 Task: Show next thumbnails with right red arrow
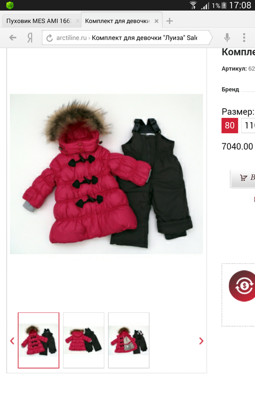coord(201,341)
